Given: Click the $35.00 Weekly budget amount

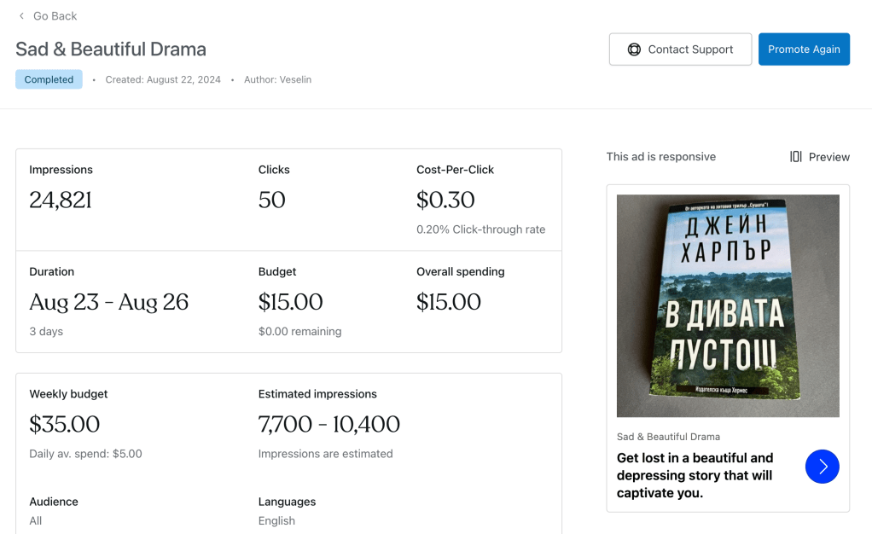Looking at the screenshot, I should 65,424.
